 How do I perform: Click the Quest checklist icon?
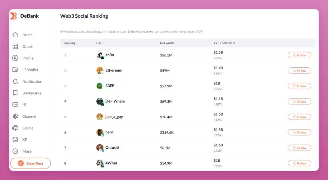15,46
